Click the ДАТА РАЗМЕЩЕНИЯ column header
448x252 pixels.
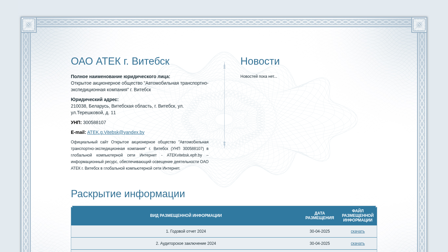(x=320, y=216)
